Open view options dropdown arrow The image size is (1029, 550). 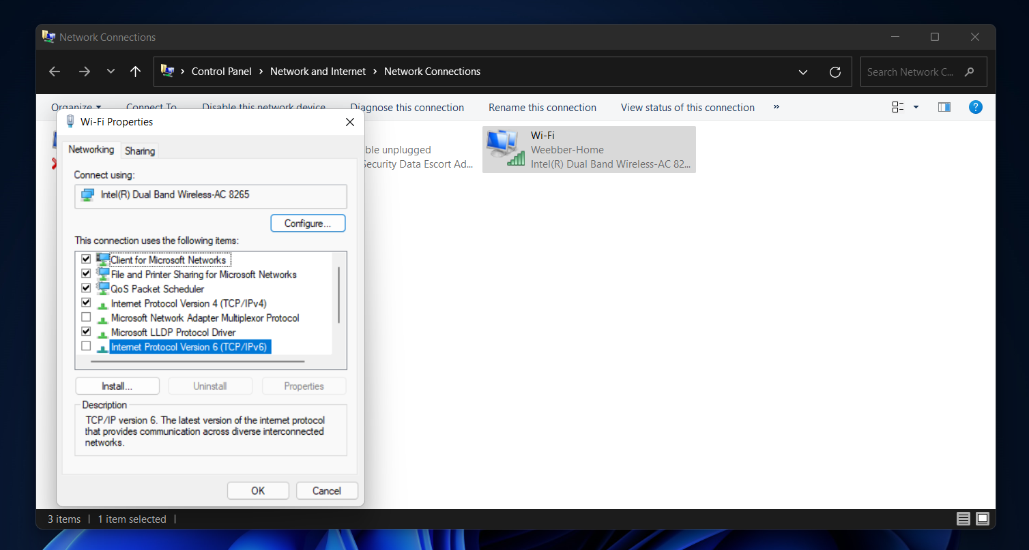(x=916, y=107)
